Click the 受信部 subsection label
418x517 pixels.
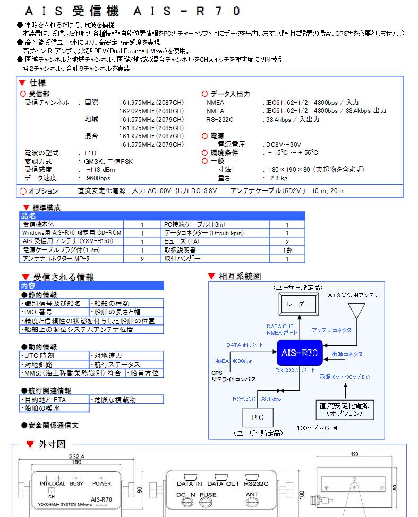39,94
